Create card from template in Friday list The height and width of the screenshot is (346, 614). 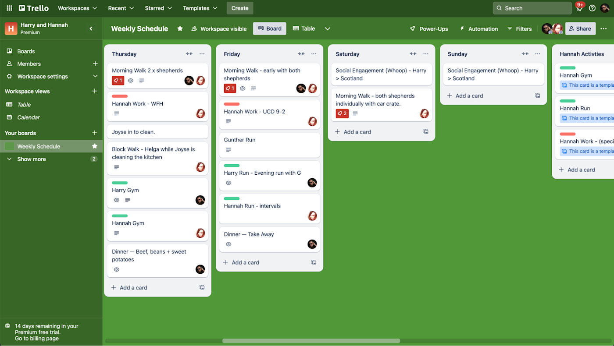coord(314,262)
